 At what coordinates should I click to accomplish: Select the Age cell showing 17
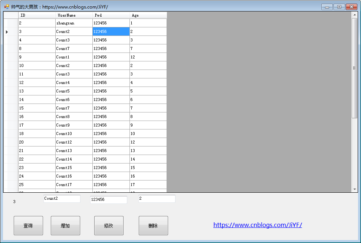click(148, 185)
